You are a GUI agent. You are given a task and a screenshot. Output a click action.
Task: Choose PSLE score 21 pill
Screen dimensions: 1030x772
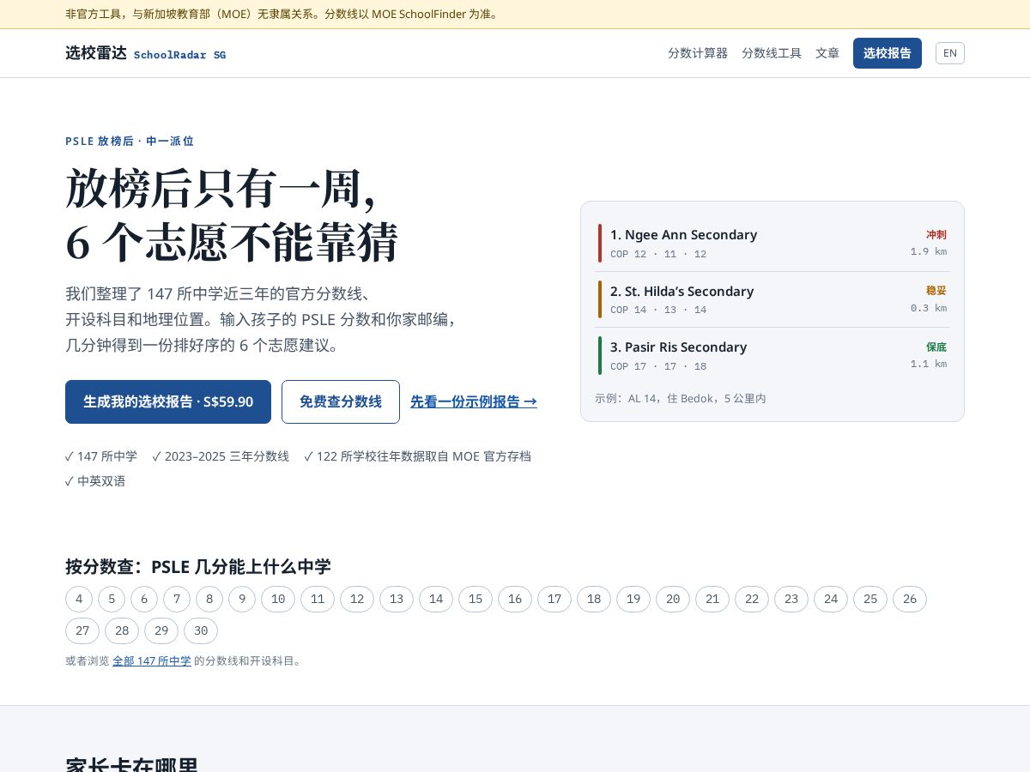pyautogui.click(x=712, y=599)
